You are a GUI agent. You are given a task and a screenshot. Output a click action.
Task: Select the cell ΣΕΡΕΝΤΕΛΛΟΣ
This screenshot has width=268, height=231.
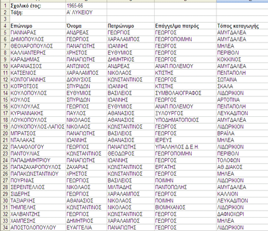click(x=38, y=187)
